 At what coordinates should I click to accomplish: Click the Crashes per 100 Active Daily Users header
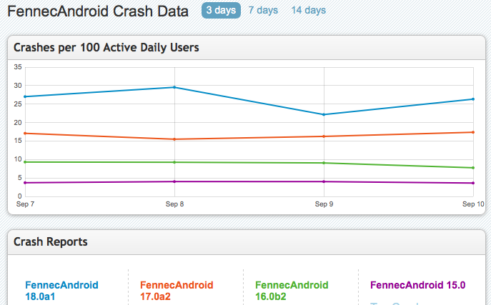click(x=106, y=48)
